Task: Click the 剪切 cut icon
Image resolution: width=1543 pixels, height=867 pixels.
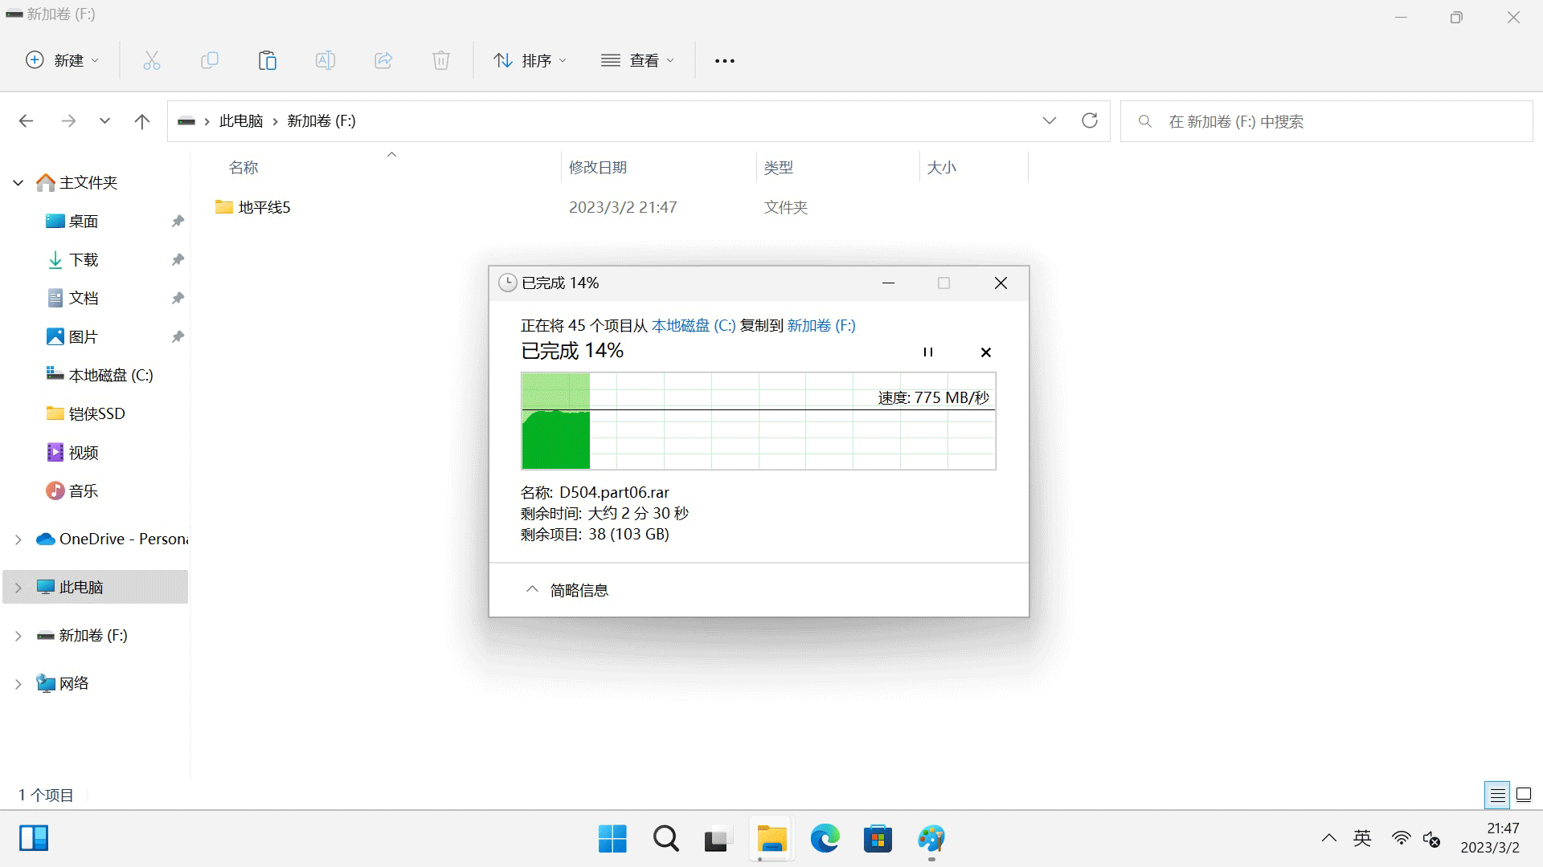Action: (x=152, y=60)
